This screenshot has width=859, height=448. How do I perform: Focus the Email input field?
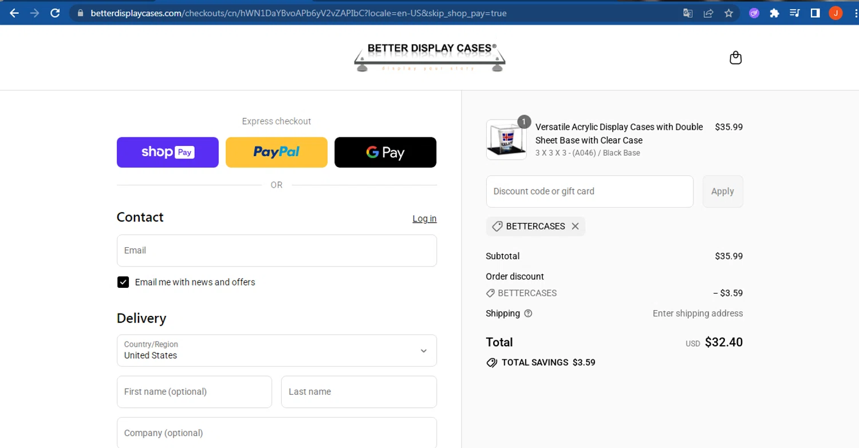click(277, 251)
